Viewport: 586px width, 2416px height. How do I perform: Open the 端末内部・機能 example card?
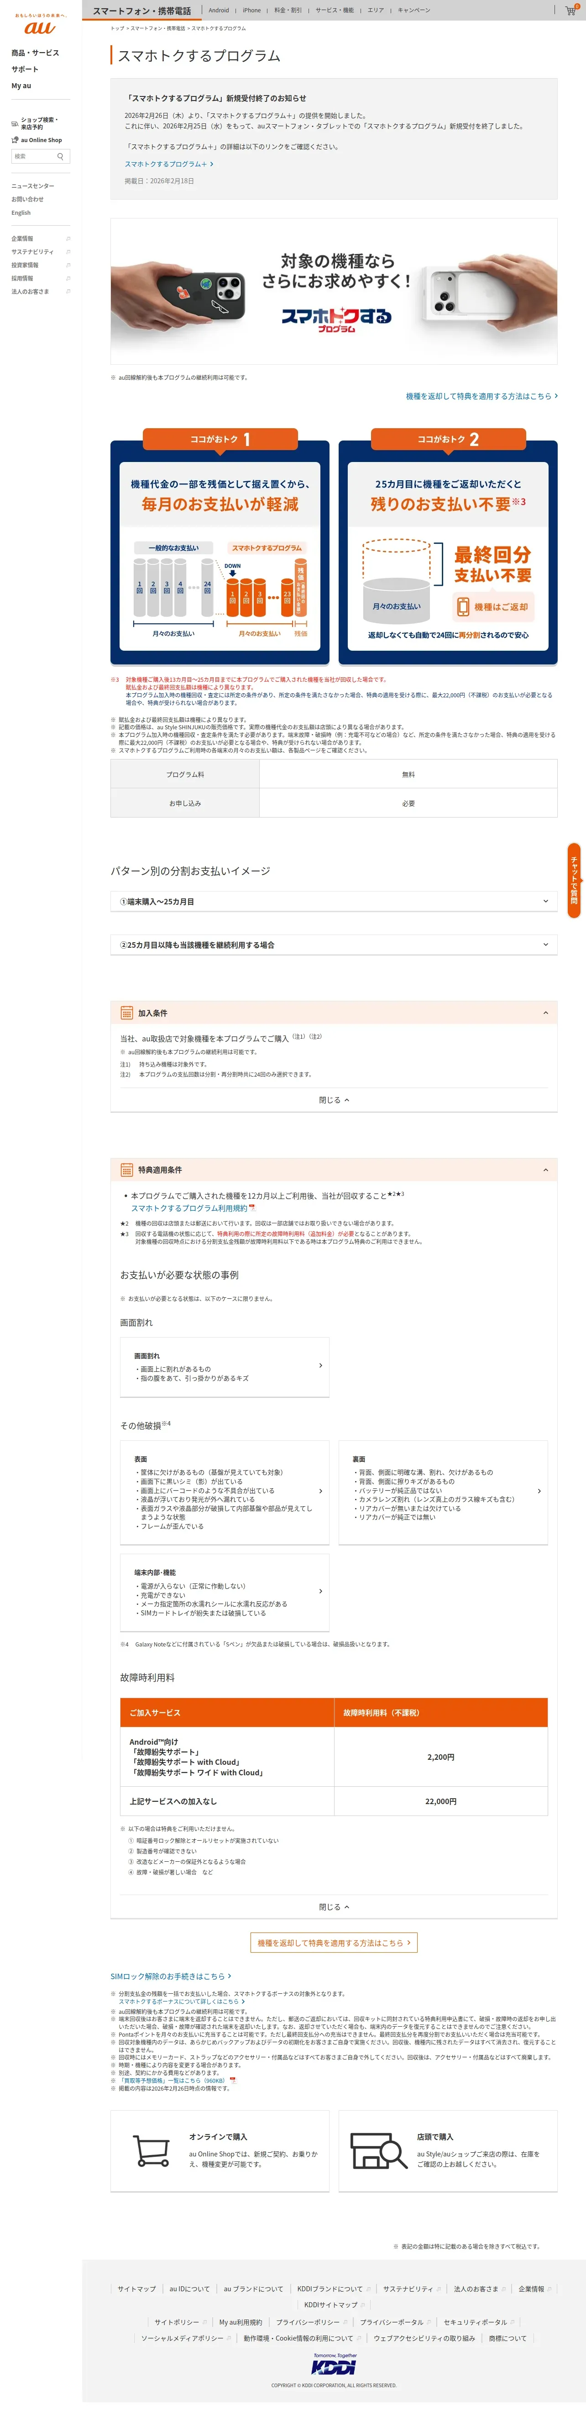coord(225,1592)
